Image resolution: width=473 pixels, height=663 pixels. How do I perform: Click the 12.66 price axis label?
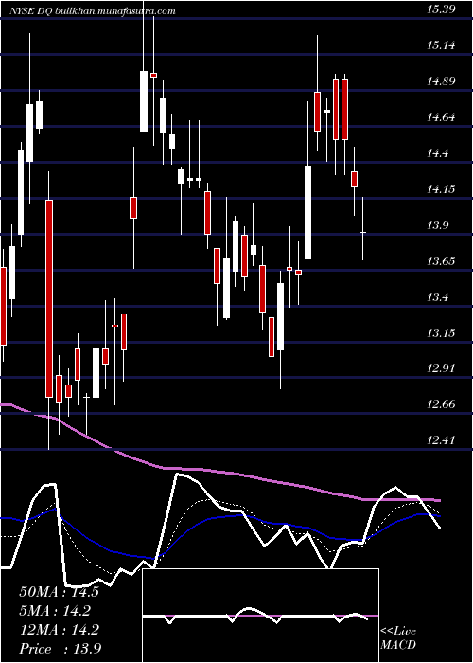[x=441, y=403]
